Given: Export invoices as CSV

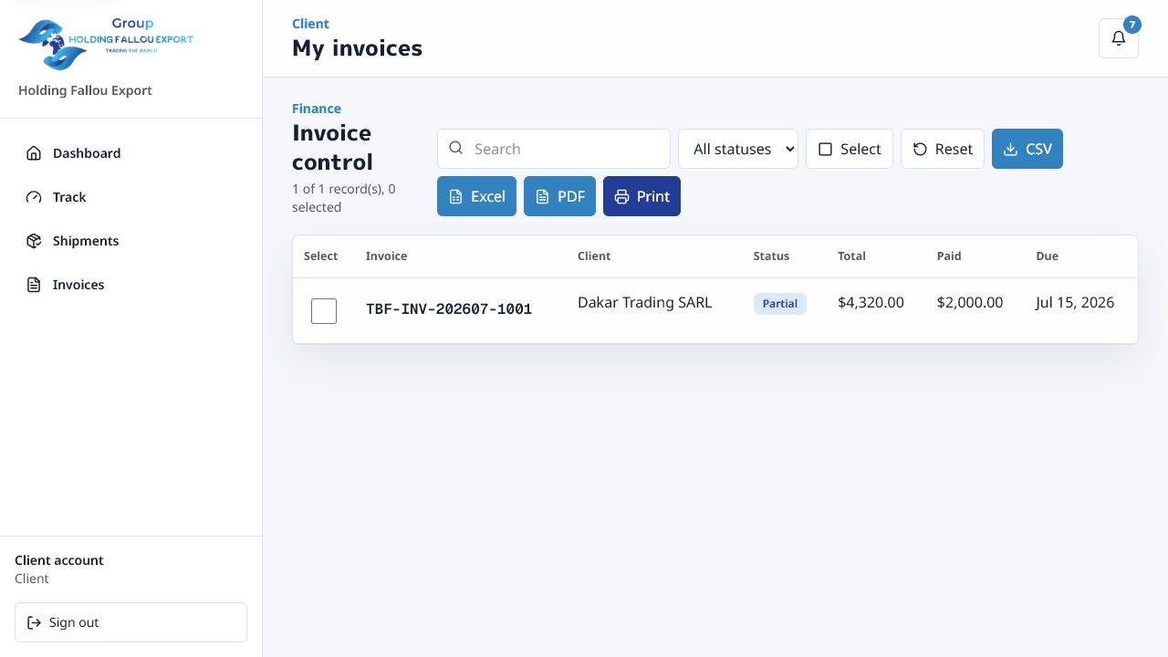Looking at the screenshot, I should 1027,149.
